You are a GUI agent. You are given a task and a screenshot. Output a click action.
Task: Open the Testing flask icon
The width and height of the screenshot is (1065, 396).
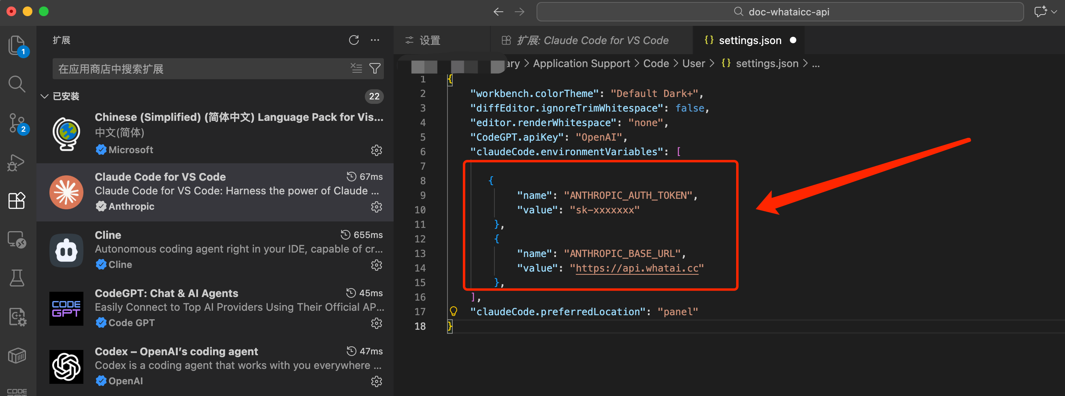click(17, 278)
